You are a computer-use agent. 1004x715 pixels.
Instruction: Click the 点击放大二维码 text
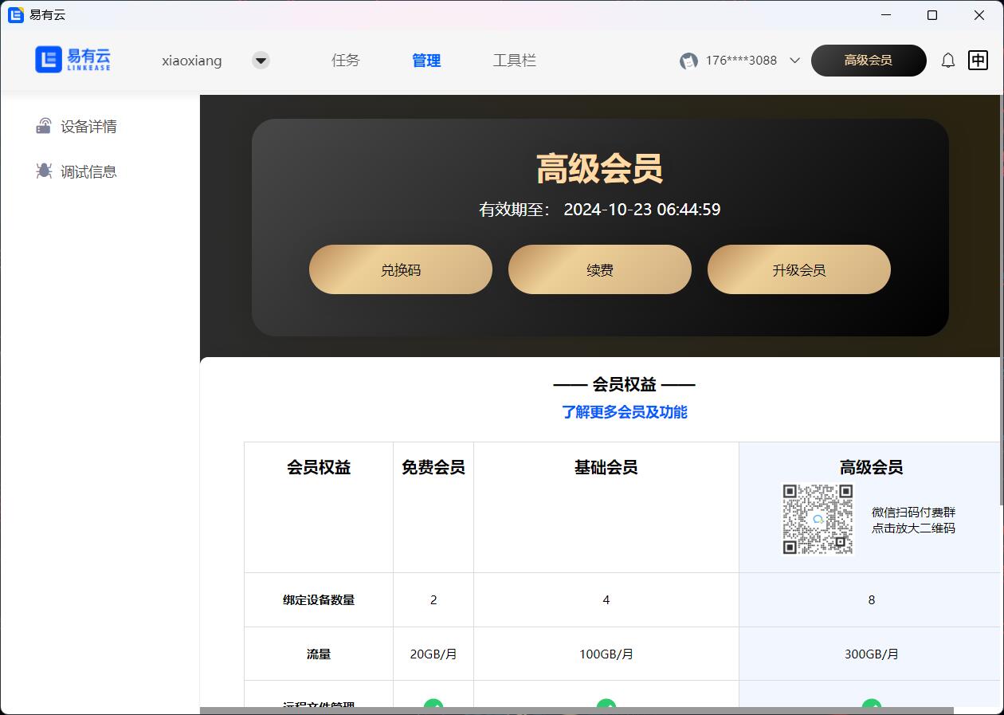(x=913, y=528)
